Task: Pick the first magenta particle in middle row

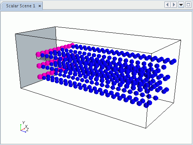Action: [x=39, y=66]
